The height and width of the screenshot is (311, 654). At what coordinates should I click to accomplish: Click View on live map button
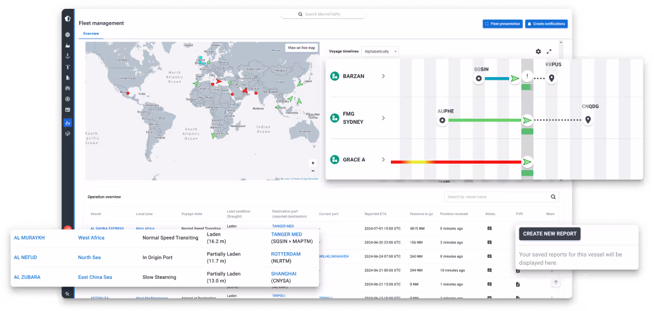(x=301, y=48)
